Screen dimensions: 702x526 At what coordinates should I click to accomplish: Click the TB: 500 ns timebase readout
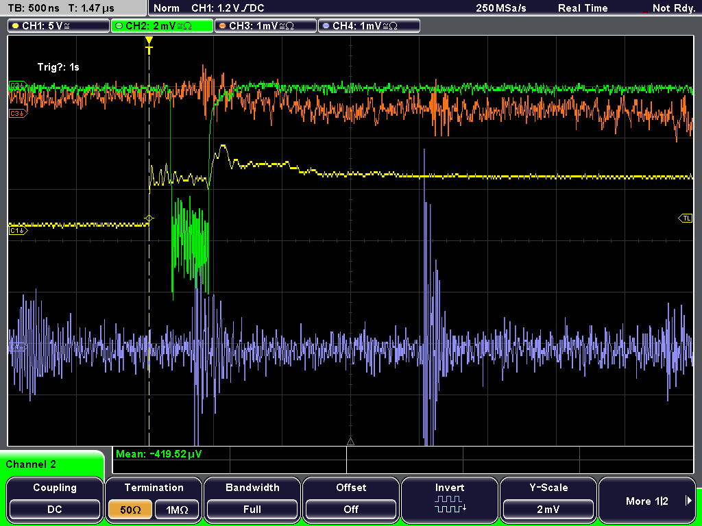[x=34, y=8]
